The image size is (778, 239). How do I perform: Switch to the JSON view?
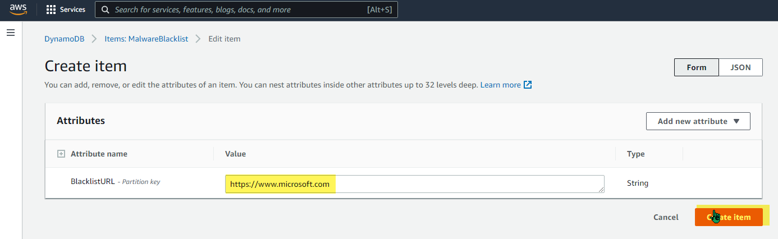pyautogui.click(x=740, y=67)
